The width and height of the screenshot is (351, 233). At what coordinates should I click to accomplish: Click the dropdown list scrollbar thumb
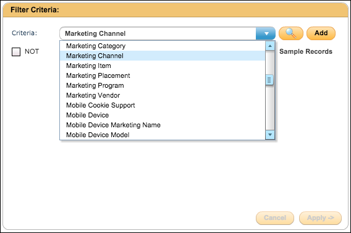pyautogui.click(x=269, y=80)
